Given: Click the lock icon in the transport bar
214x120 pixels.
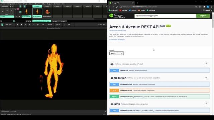Looking at the screenshot, I should (65, 25).
